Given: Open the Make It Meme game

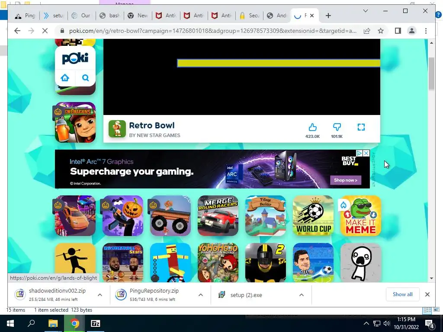Looking at the screenshot, I should [361, 216].
